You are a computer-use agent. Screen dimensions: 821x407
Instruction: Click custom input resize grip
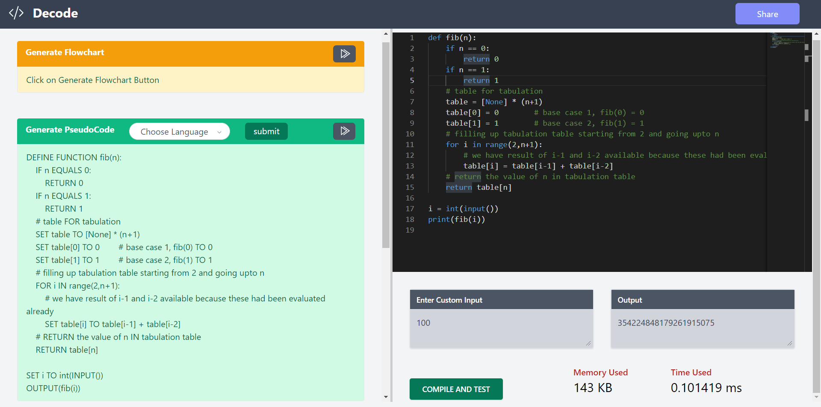[x=588, y=343]
